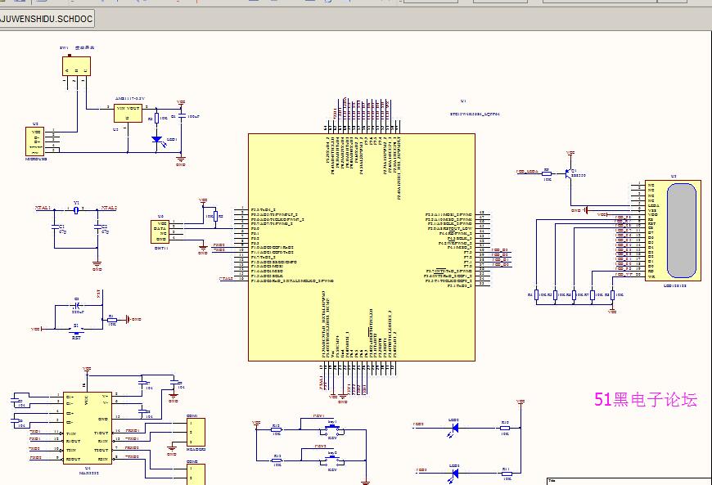Select the 10K pull-up resistor R2
This screenshot has width=712, height=485.
(216, 217)
